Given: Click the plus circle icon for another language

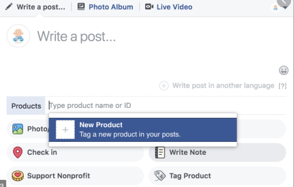Looking at the screenshot, I should click(x=164, y=85).
